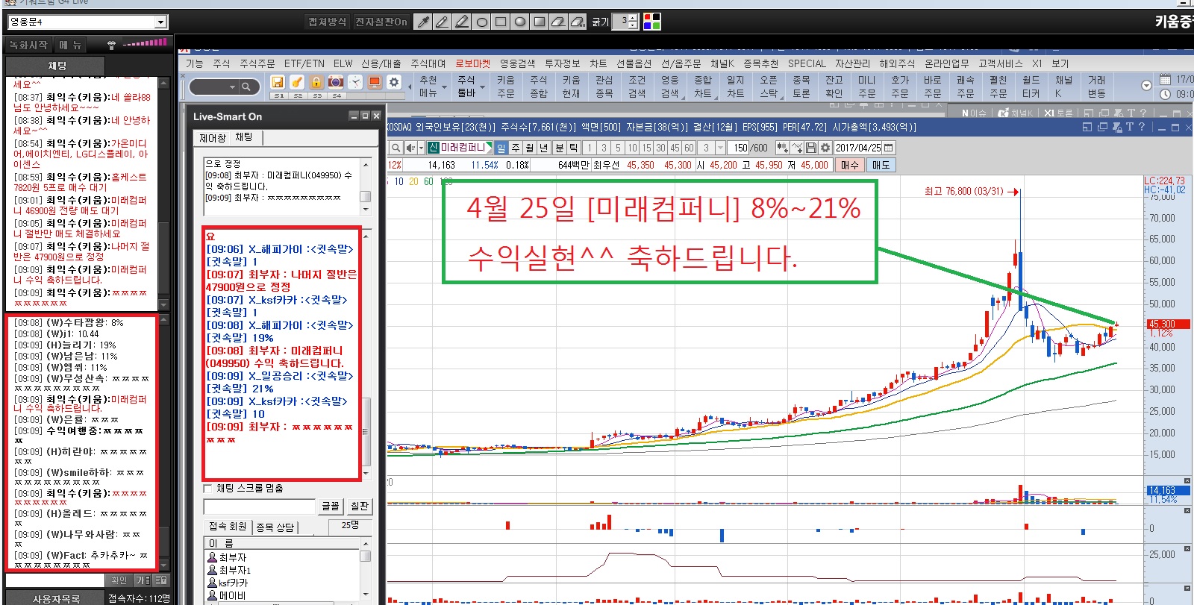
Task: Select the hollow ellipse tool
Action: click(481, 22)
